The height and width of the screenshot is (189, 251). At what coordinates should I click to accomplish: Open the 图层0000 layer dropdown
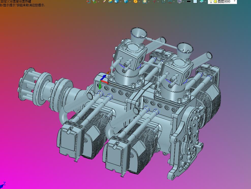(x=234, y=2)
